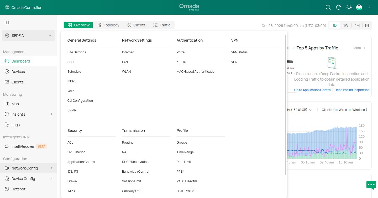Viewport: 378px width, 198px height.
Task: Open More for Top 5 Apps
Action: [x=359, y=48]
